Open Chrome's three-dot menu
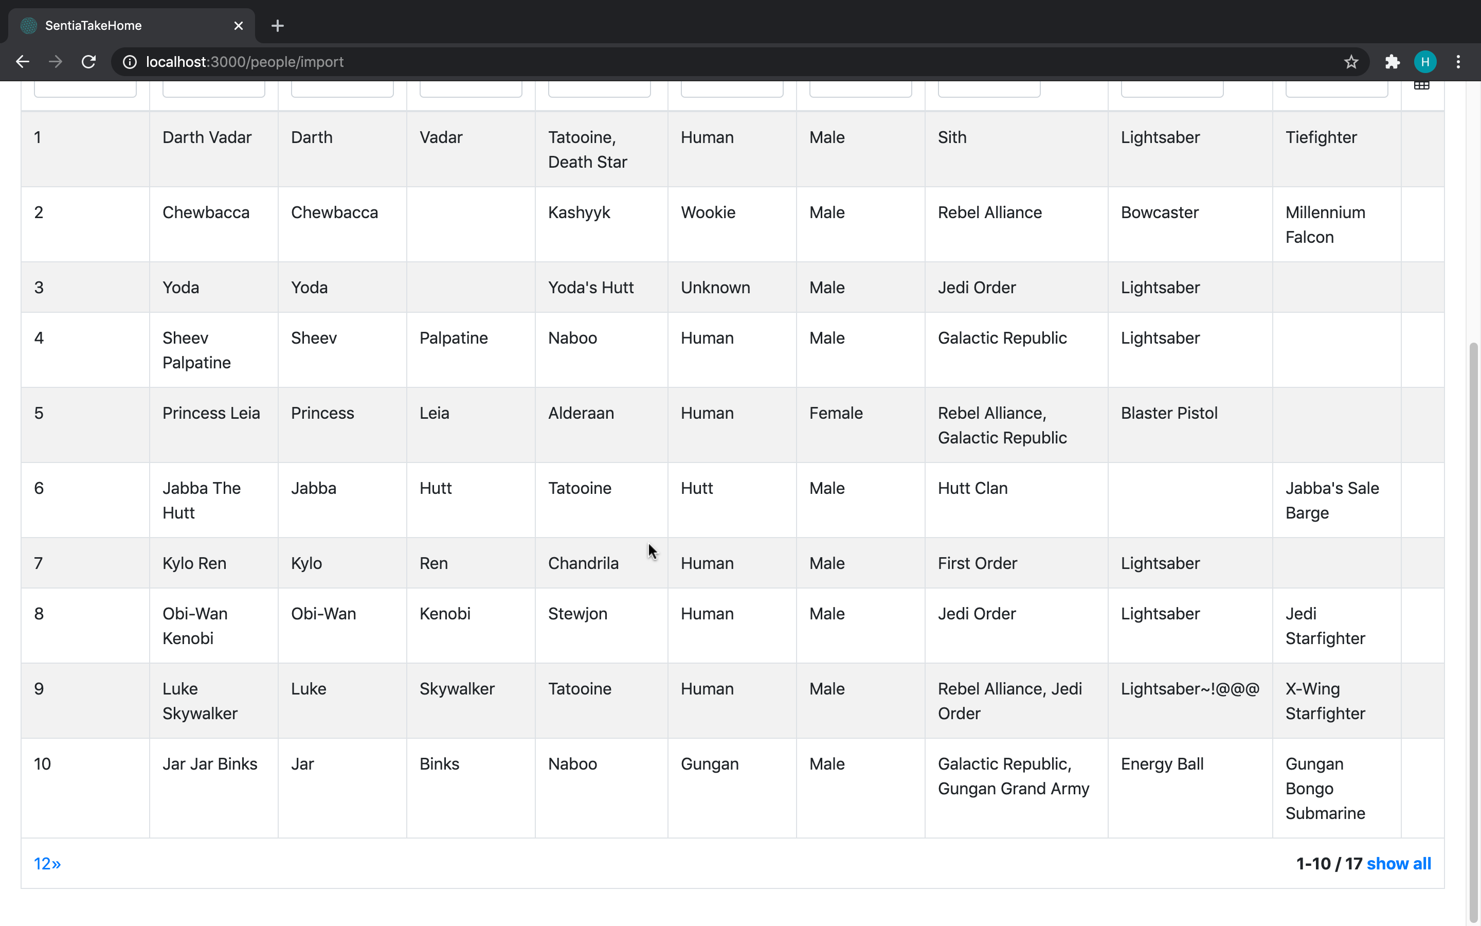Image resolution: width=1481 pixels, height=926 pixels. pos(1458,62)
